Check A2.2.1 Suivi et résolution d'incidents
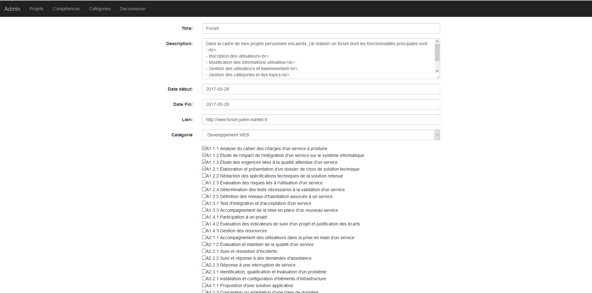The image size is (592, 293). click(x=204, y=251)
